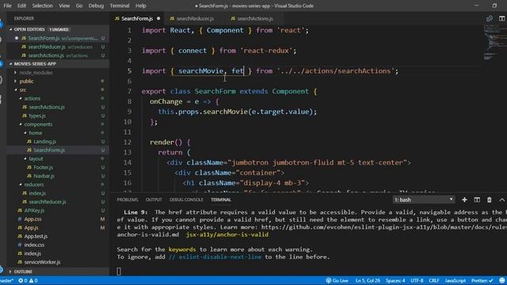The height and width of the screenshot is (285, 507).
Task: Open the Edit menu
Action: pyautogui.click(x=21, y=6)
